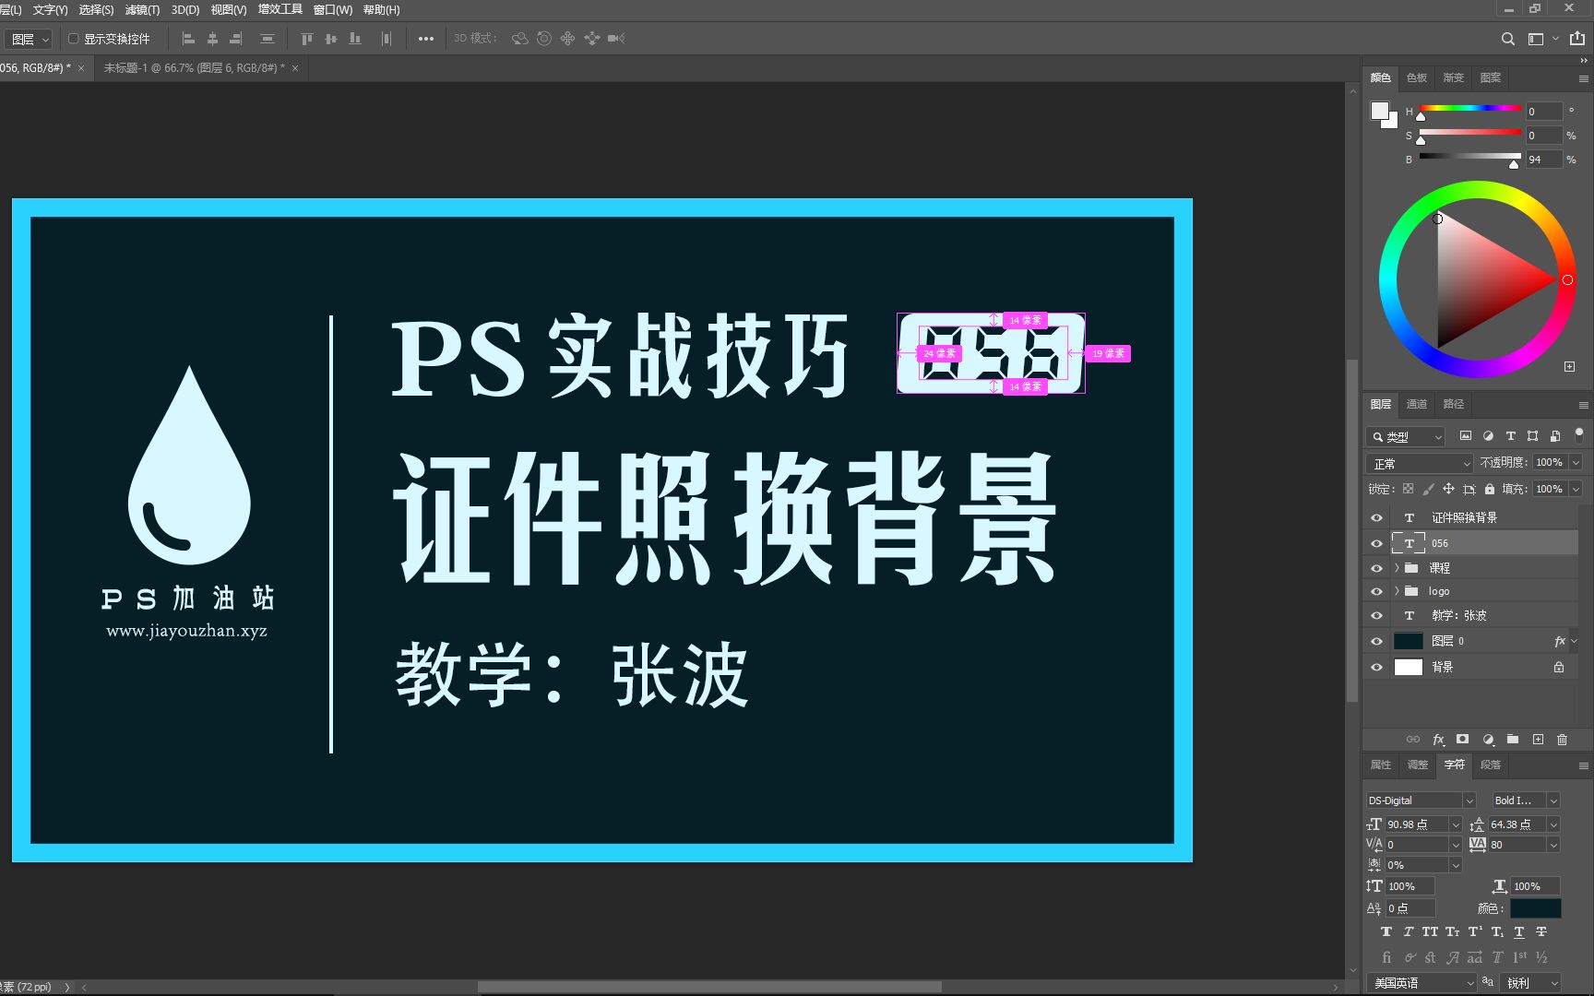This screenshot has width=1594, height=996.
Task: Toggle visibility of the logo group
Action: (1376, 591)
